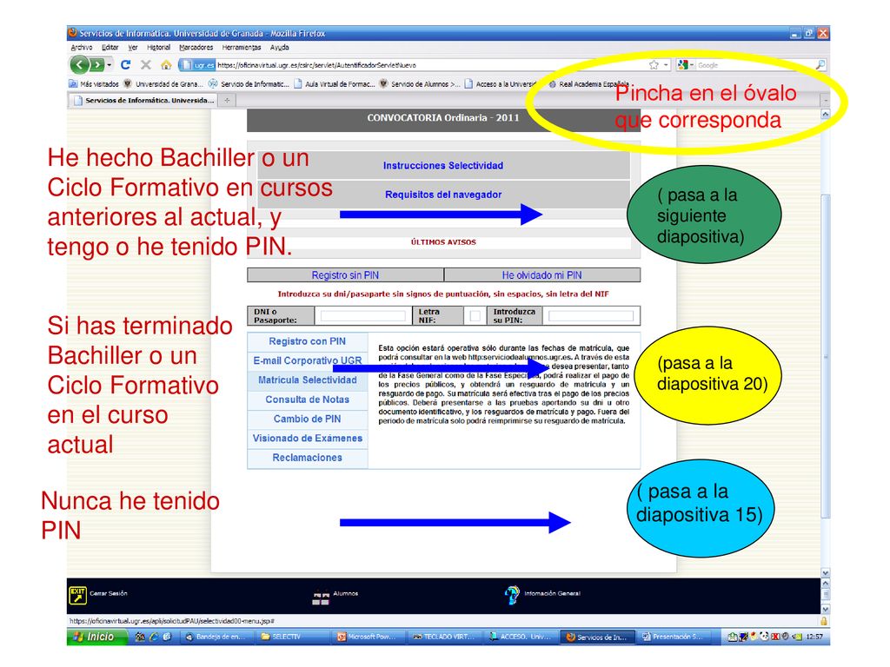The height and width of the screenshot is (667, 890).
Task: Open Información General question icon
Action: coord(511,595)
